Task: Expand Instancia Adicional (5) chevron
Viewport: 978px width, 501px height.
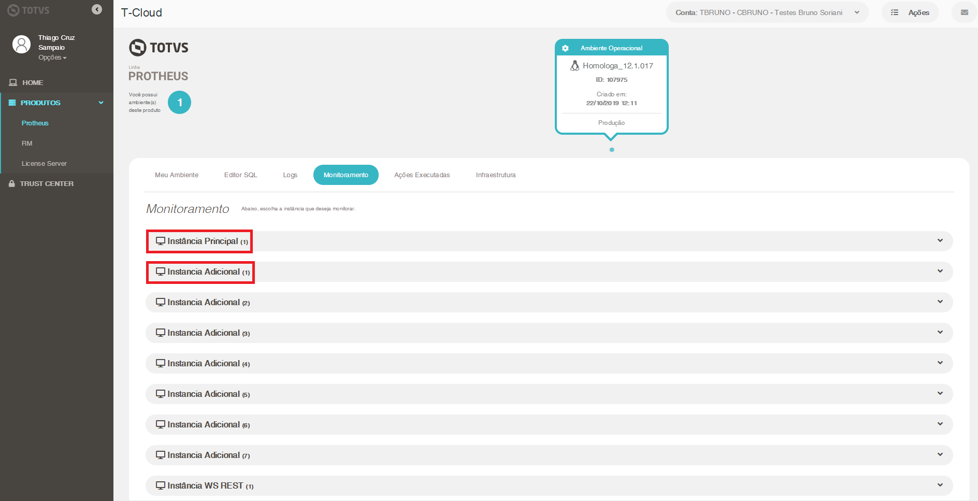Action: [940, 393]
